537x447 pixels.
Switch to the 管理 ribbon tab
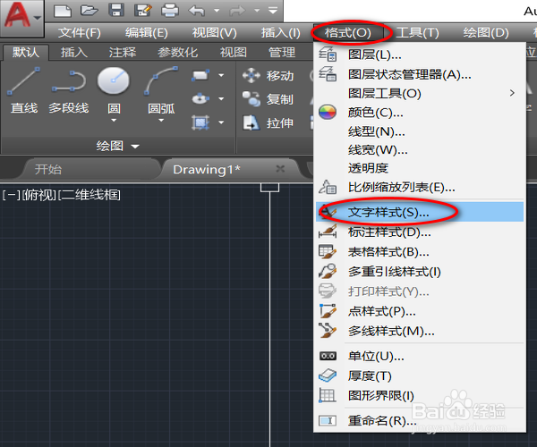(282, 53)
